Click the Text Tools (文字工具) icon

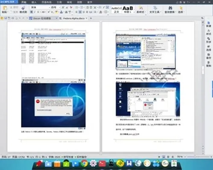pyautogui.click(x=155, y=10)
